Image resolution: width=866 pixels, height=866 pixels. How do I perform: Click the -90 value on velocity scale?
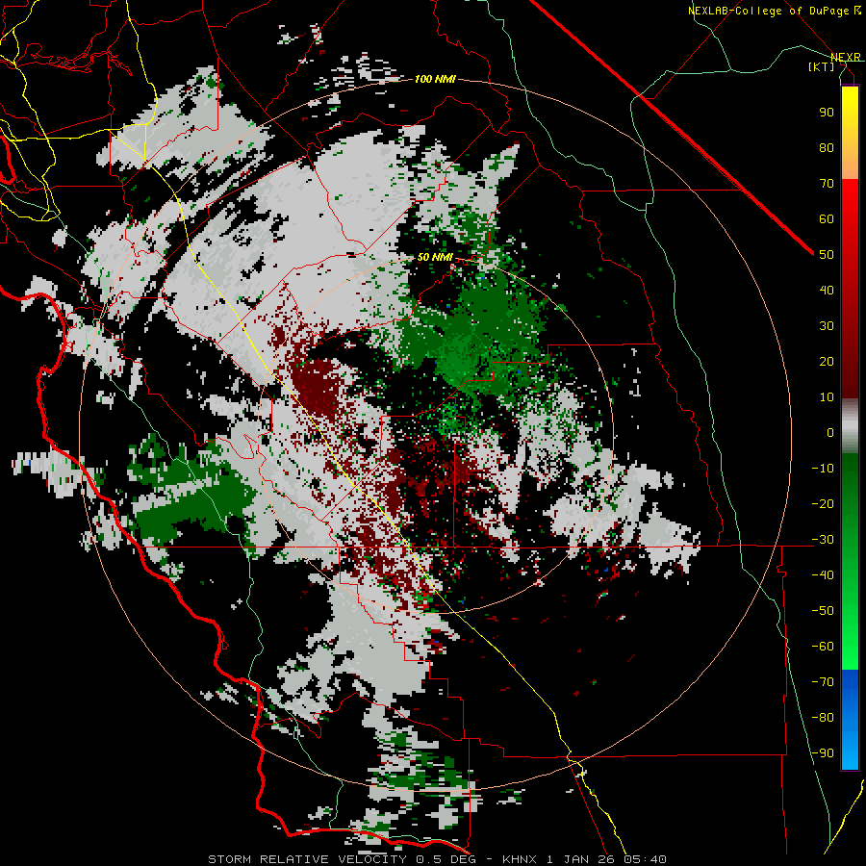pyautogui.click(x=823, y=753)
